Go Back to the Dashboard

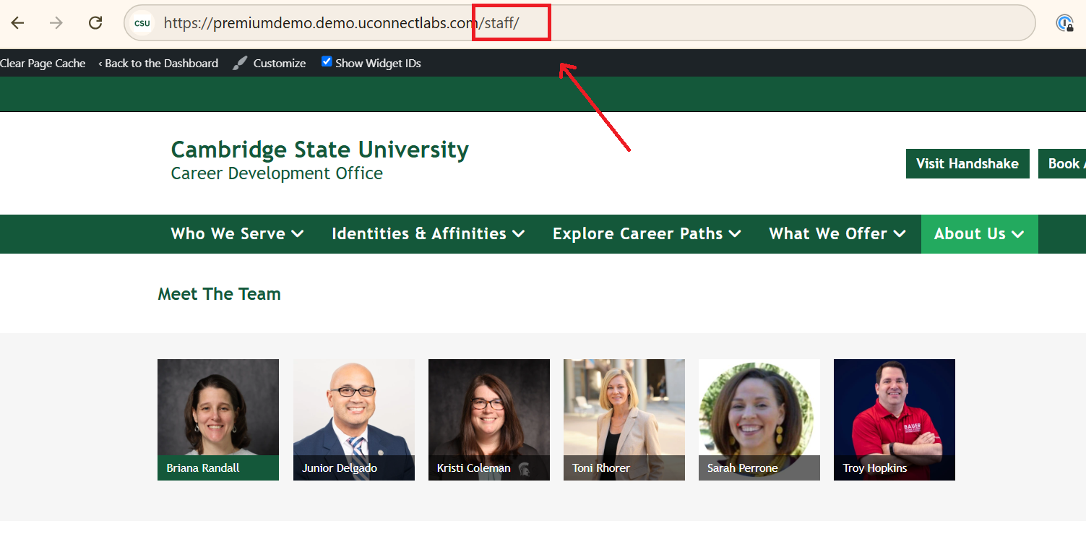(x=158, y=64)
